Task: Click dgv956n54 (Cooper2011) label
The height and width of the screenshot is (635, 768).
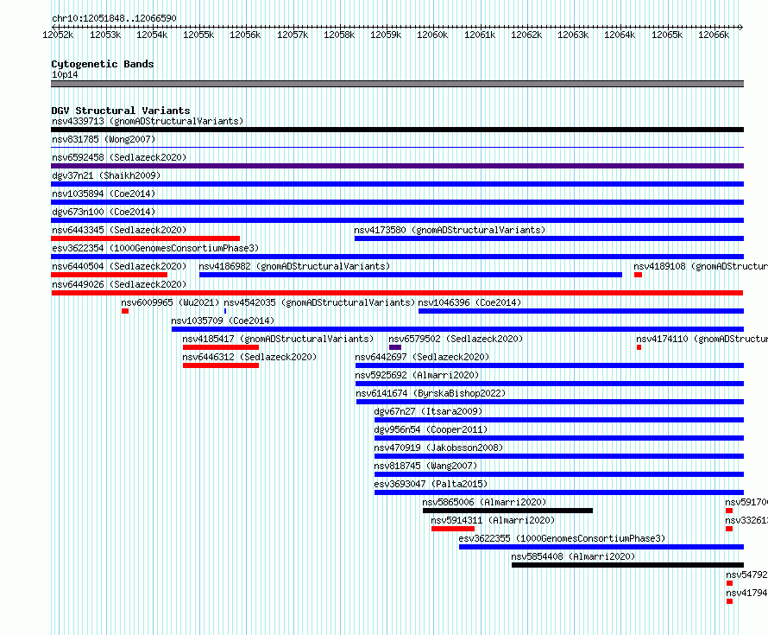Action: pyautogui.click(x=431, y=429)
